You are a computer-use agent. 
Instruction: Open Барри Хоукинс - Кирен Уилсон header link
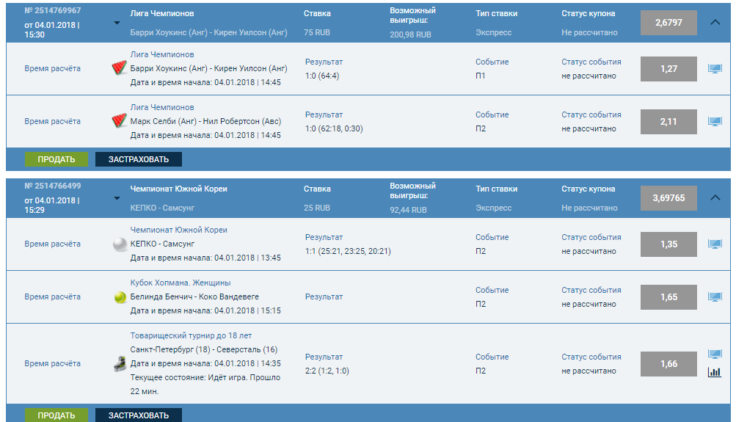click(x=209, y=32)
